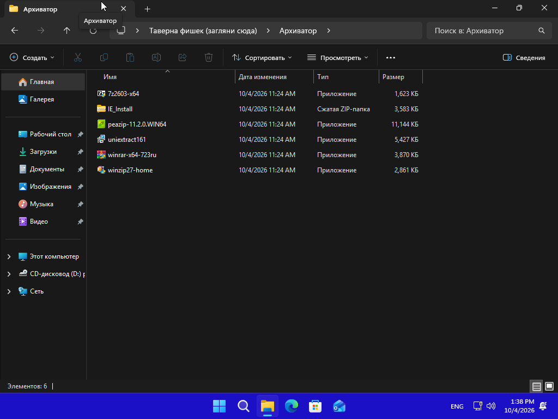
Task: Click the Rename icon in toolbar
Action: (156, 57)
